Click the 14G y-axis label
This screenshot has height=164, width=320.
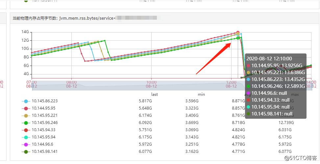click(25, 32)
